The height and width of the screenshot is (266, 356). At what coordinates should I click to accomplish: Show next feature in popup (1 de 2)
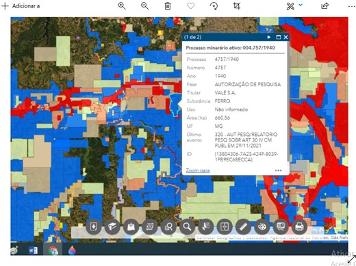pos(269,37)
